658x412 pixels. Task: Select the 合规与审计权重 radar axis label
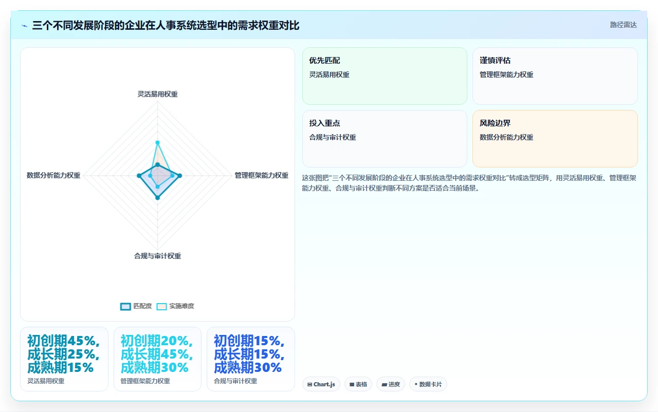(x=157, y=256)
